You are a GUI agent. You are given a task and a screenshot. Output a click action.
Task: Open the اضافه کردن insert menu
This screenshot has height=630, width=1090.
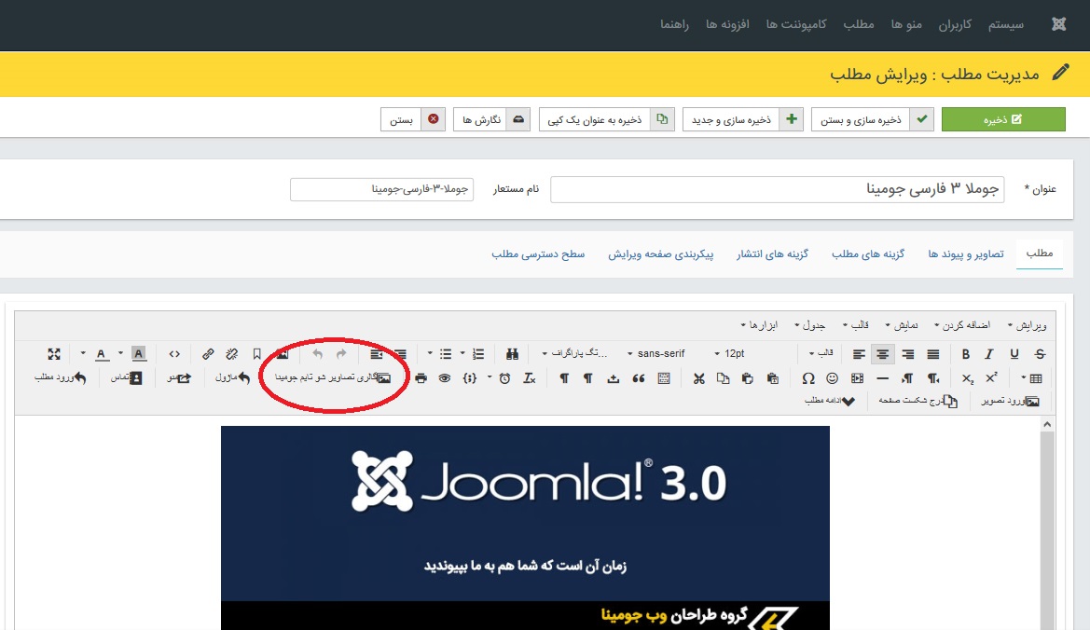tap(962, 325)
